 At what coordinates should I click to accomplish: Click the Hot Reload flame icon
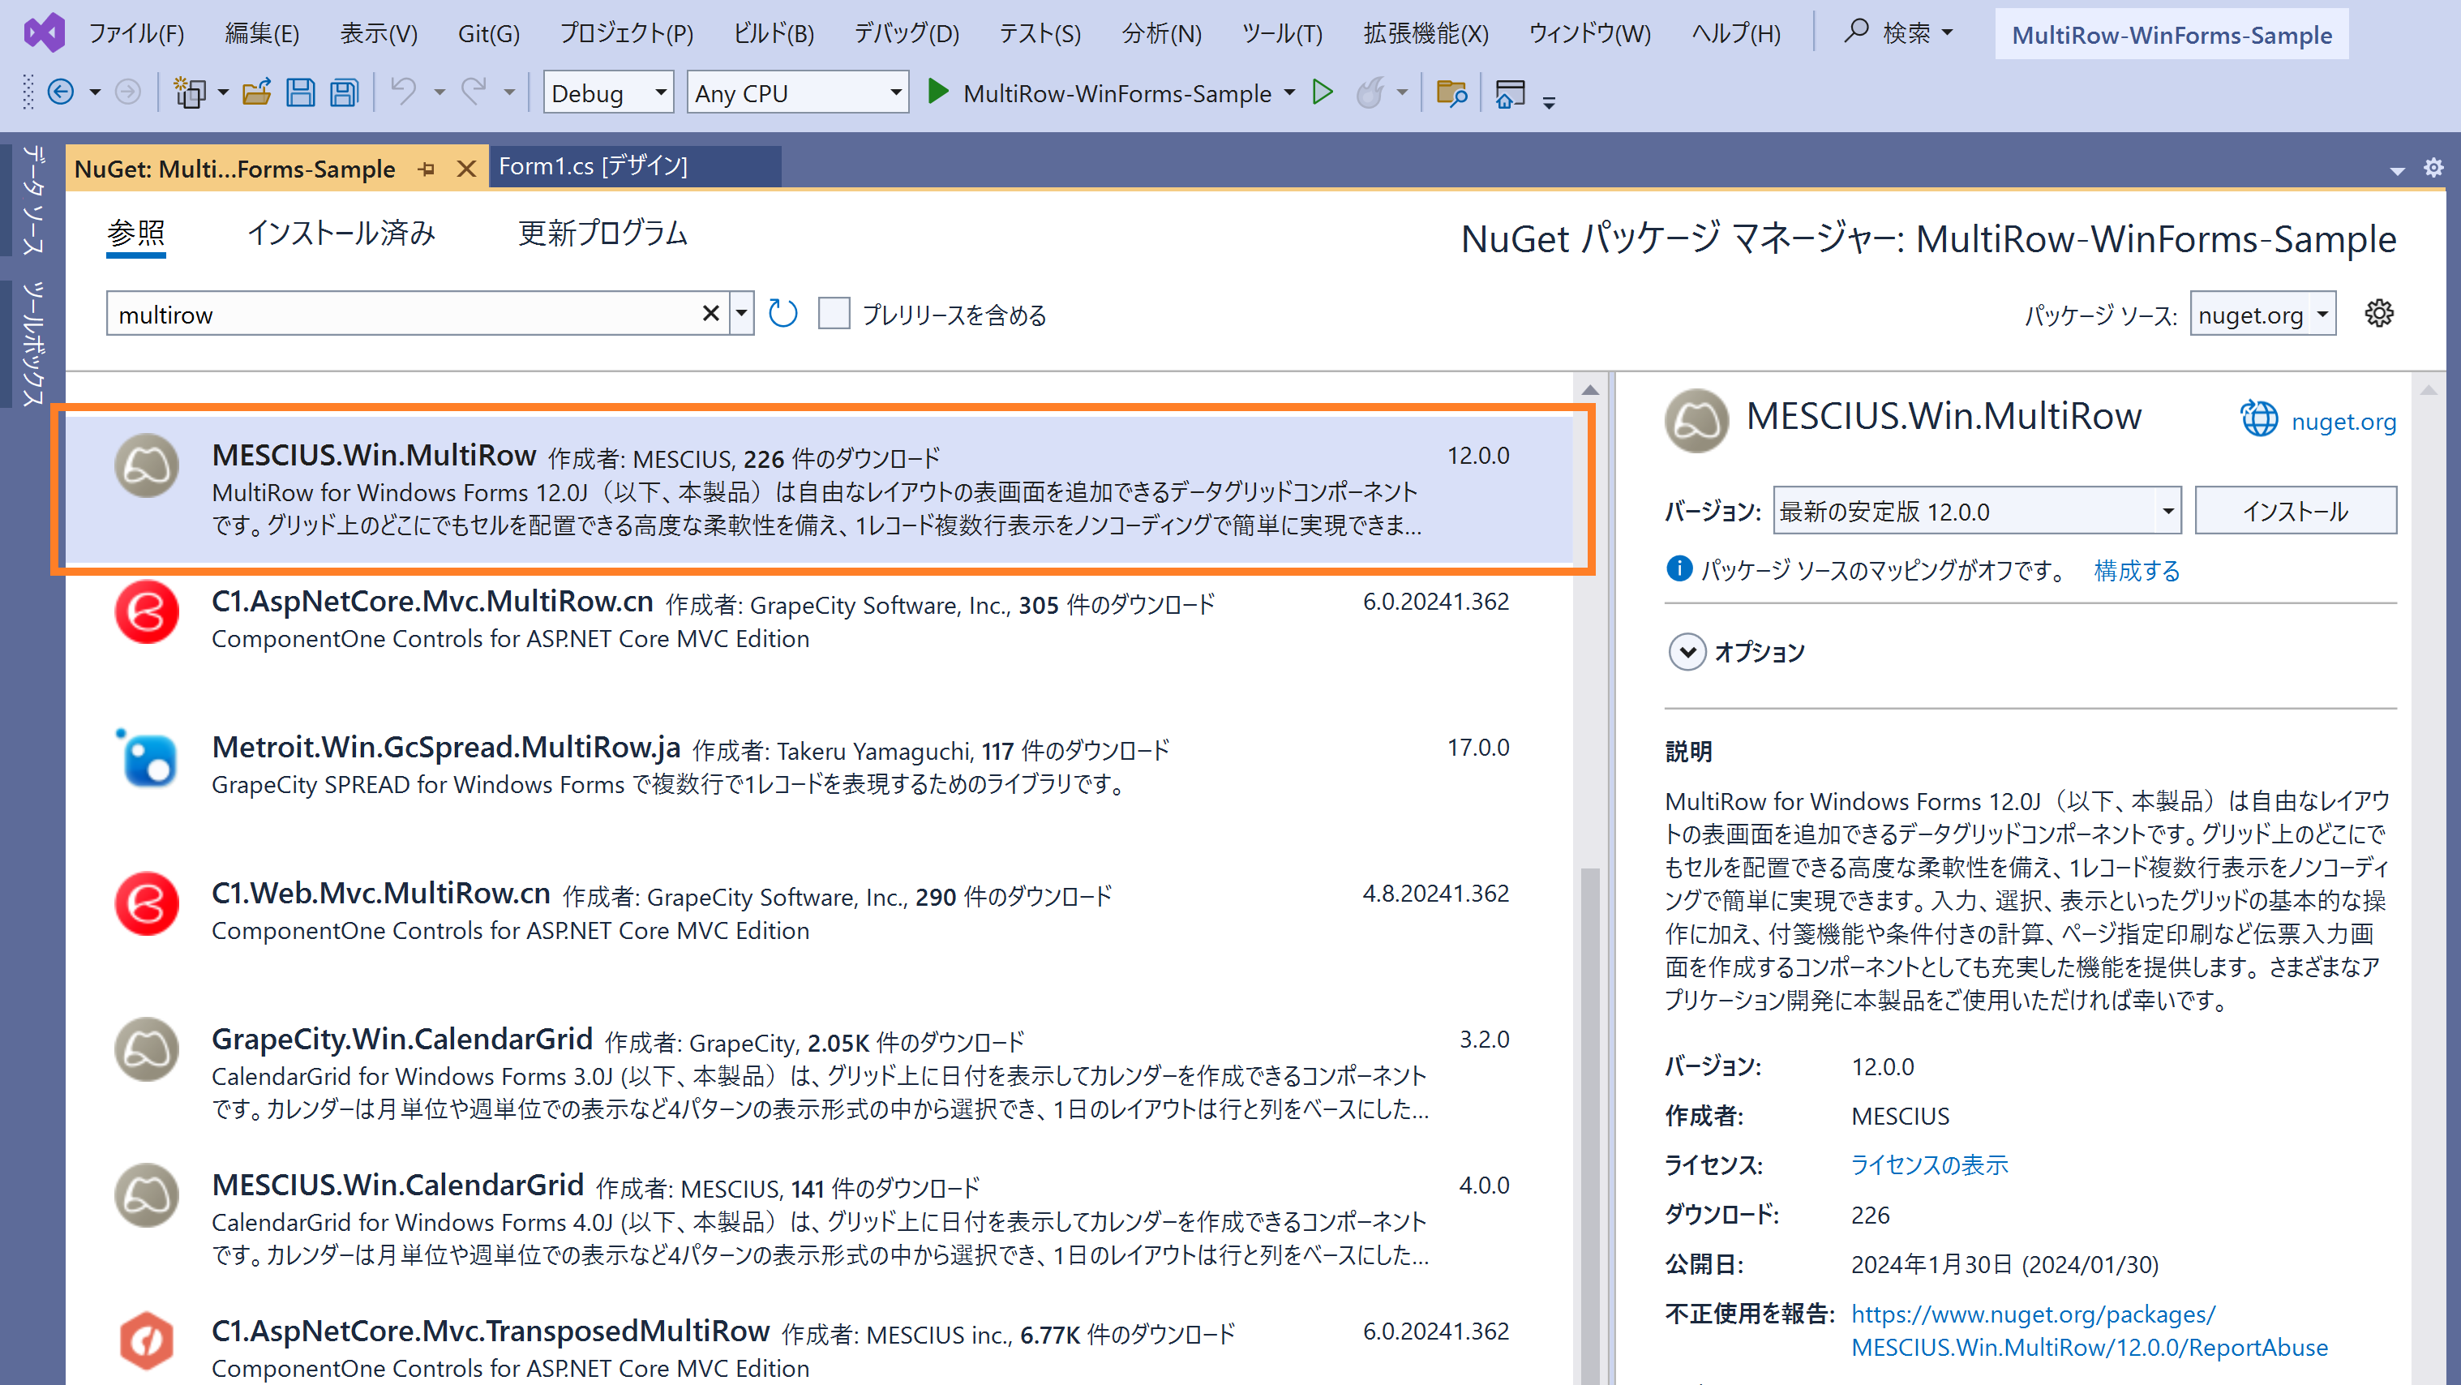pyautogui.click(x=1370, y=92)
